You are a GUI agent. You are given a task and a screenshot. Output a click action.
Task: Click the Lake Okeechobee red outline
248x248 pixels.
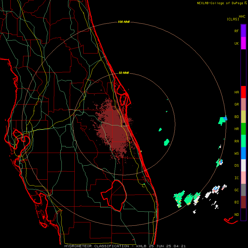click(114, 196)
